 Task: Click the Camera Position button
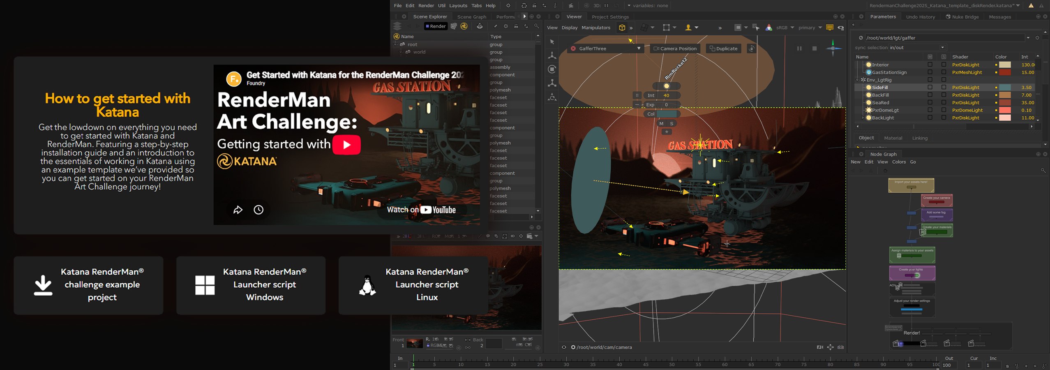[x=675, y=49]
